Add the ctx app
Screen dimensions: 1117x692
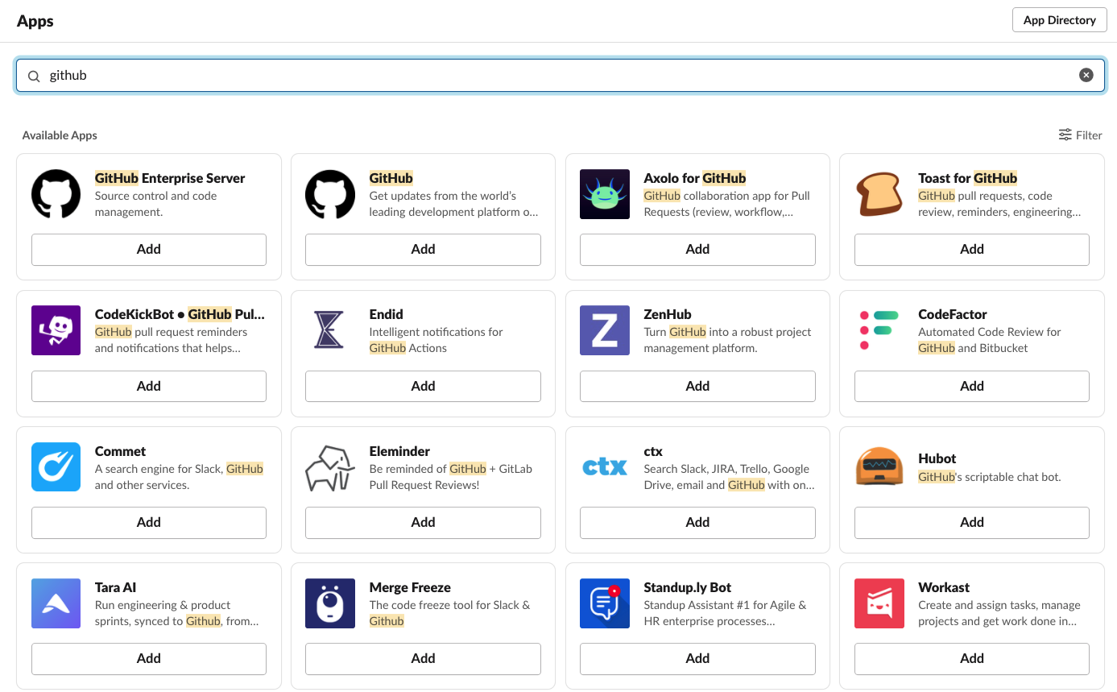click(697, 522)
